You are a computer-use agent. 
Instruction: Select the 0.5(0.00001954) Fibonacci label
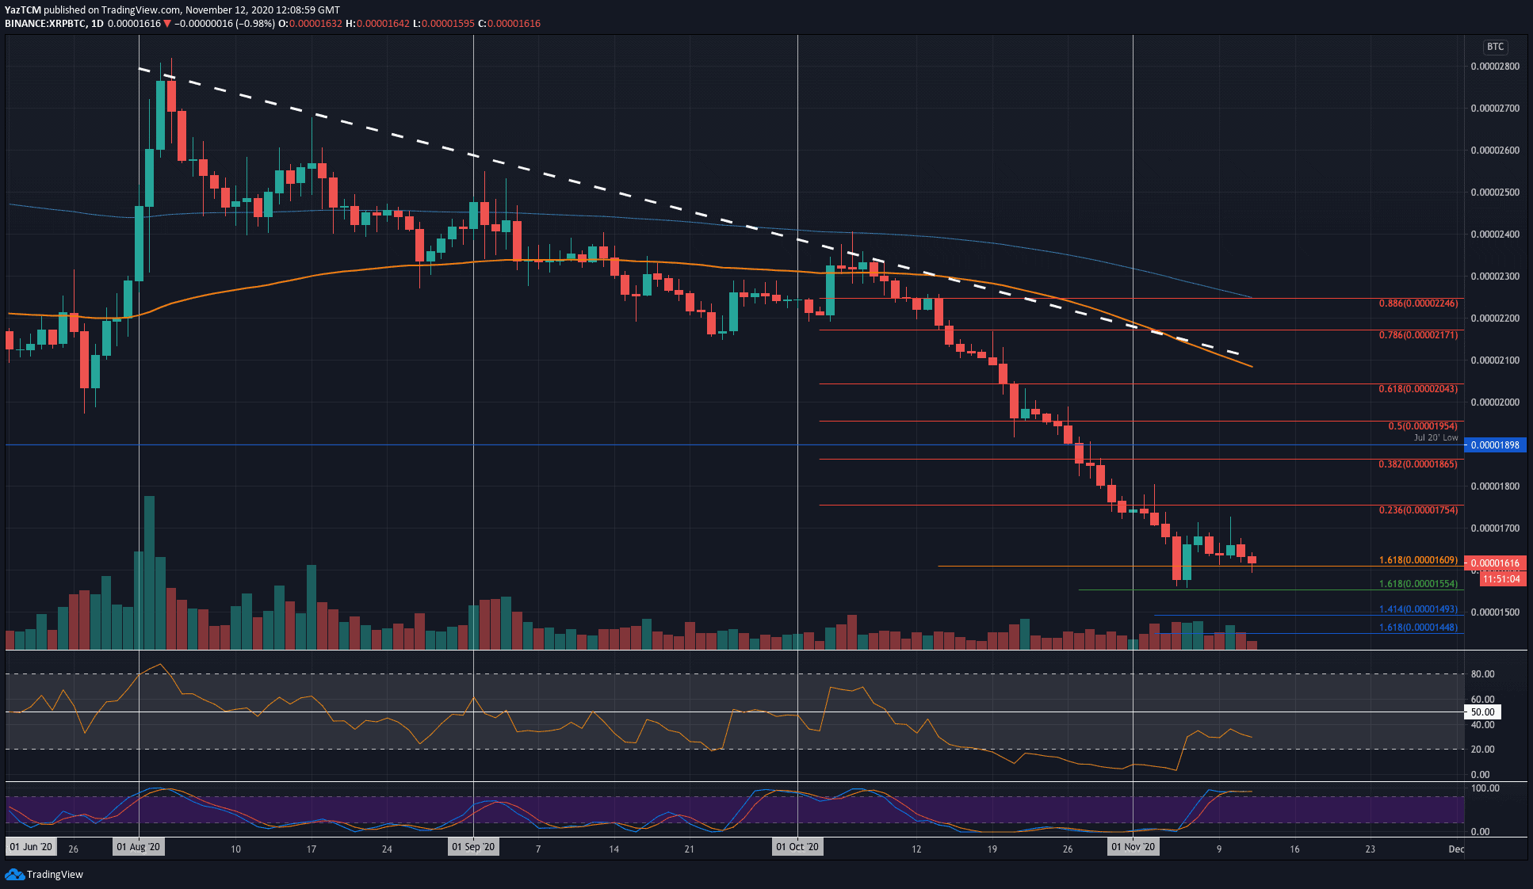(1423, 426)
